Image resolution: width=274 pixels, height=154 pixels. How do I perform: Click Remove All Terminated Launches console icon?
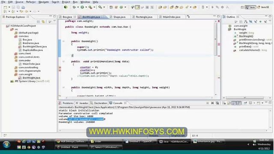tap(217, 103)
